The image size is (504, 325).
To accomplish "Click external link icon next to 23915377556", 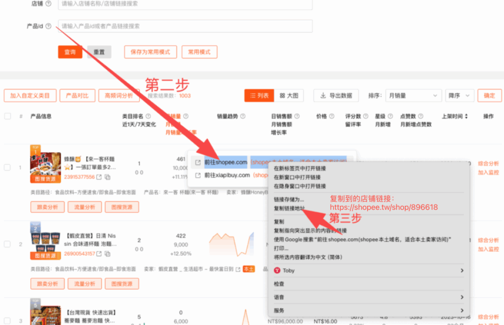I will tap(99, 177).
